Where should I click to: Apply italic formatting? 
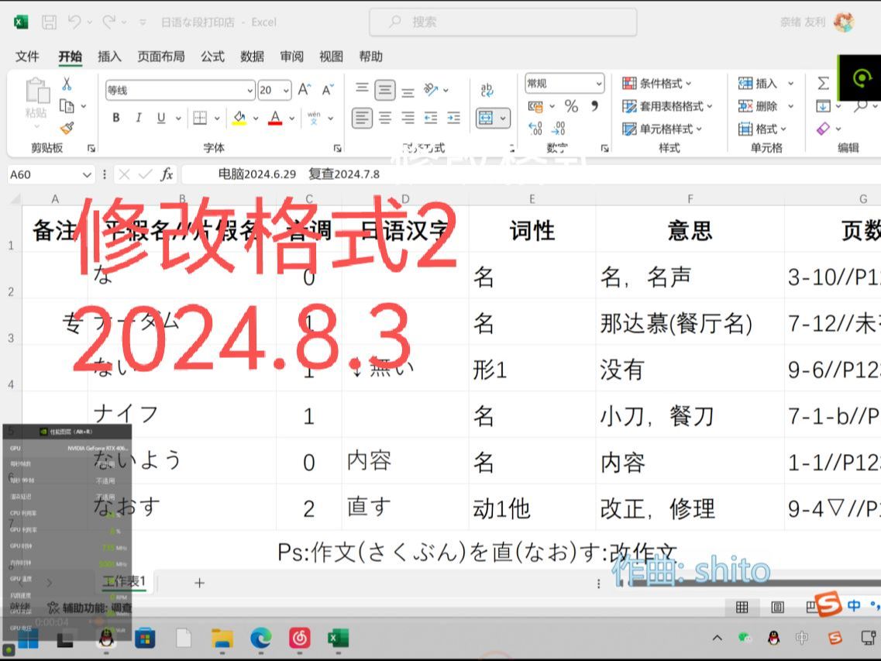tap(137, 118)
